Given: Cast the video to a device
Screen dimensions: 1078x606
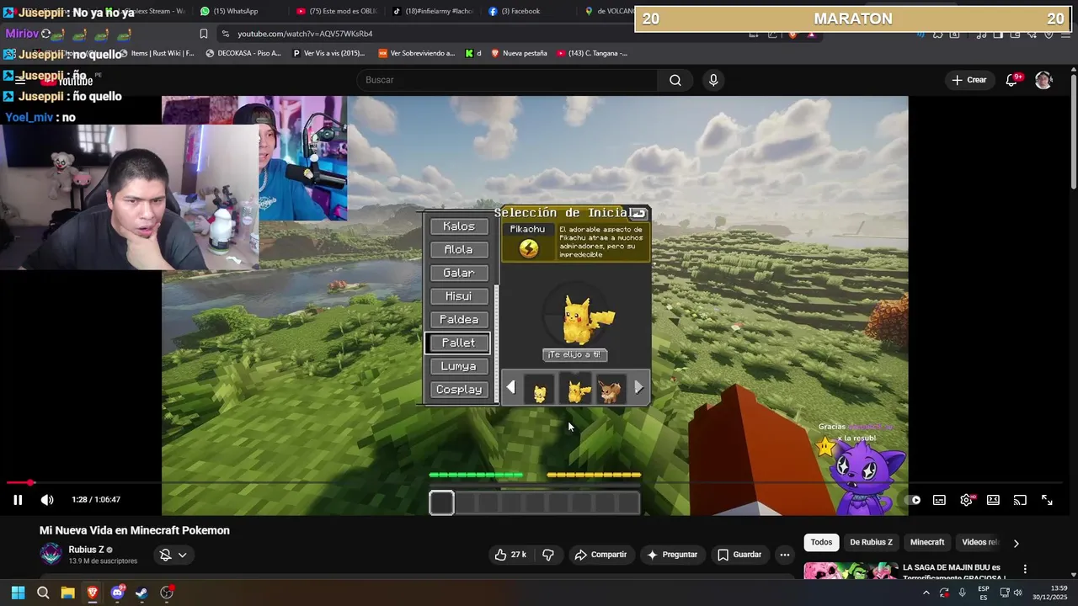Looking at the screenshot, I should click(x=1020, y=500).
